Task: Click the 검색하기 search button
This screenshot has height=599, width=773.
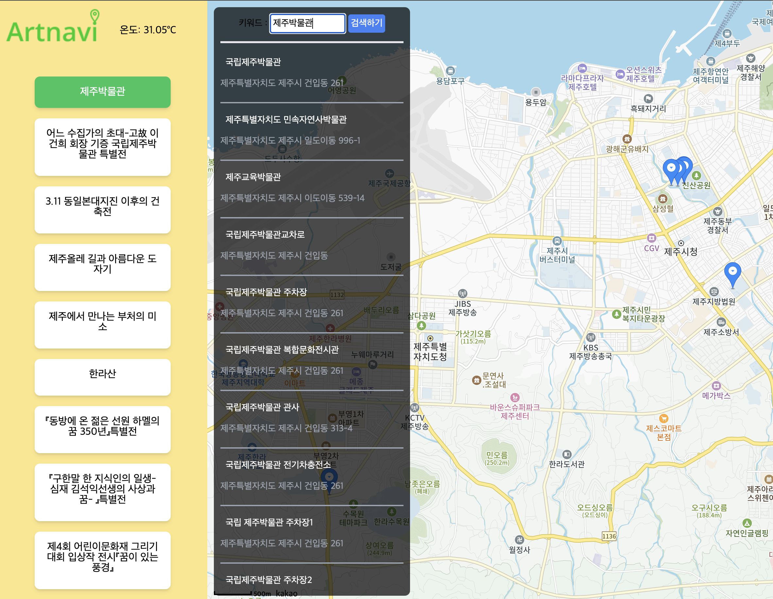Action: pyautogui.click(x=366, y=23)
